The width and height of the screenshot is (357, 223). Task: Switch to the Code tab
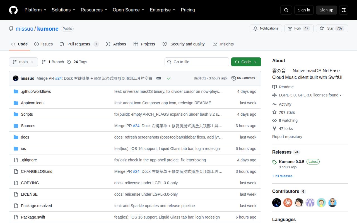click(x=20, y=44)
